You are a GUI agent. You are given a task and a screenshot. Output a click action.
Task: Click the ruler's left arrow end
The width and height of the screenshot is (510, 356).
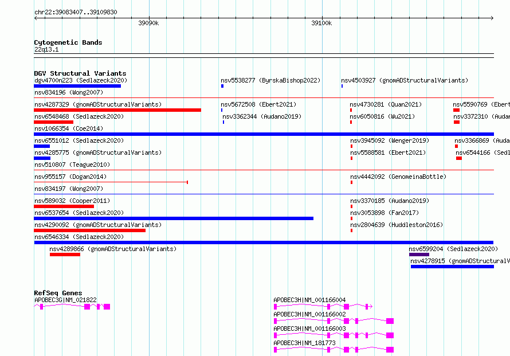tap(36, 18)
